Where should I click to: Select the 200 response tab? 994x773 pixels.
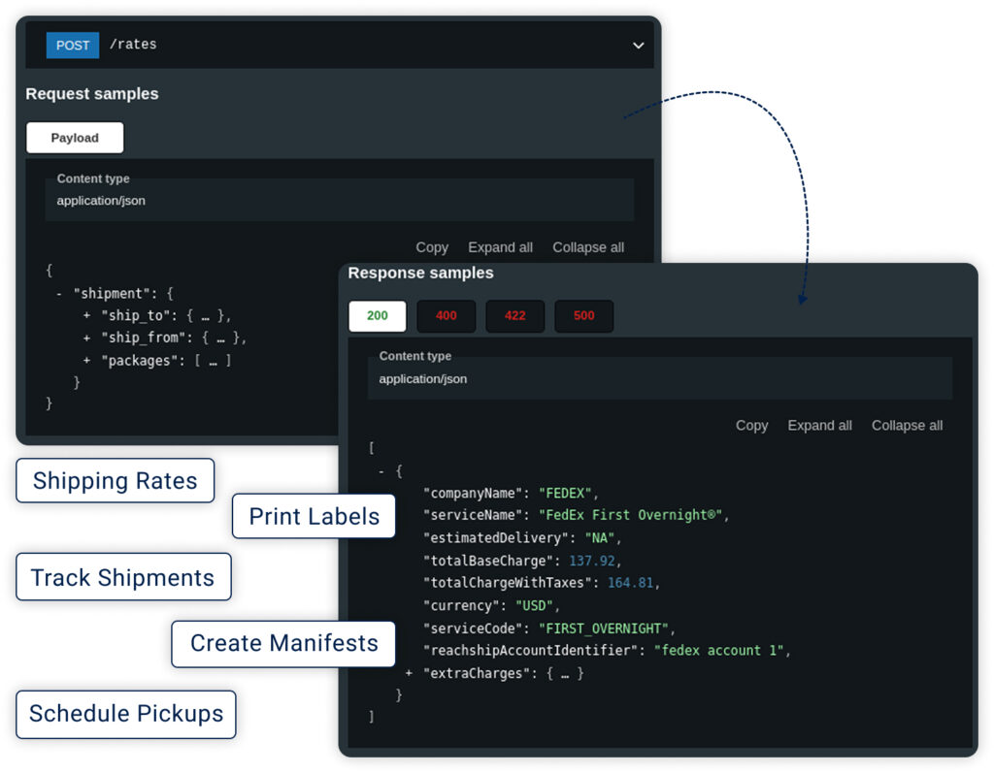(x=378, y=315)
